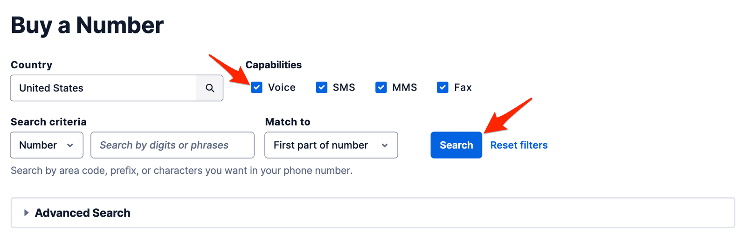Click the Voice label text
746x238 pixels.
pyautogui.click(x=282, y=87)
